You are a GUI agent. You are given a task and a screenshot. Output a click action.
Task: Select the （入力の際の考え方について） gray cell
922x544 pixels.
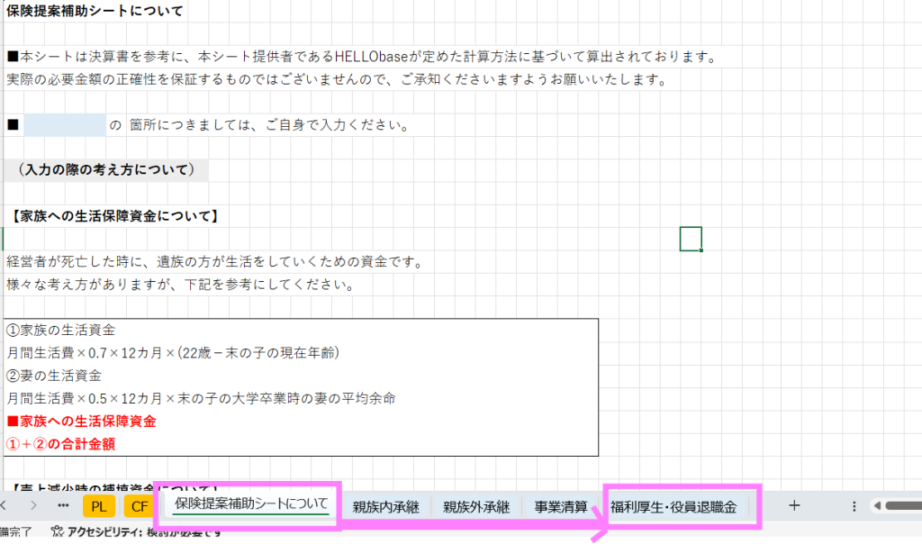105,170
